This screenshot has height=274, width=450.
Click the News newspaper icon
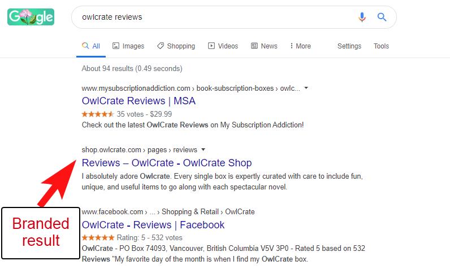(x=254, y=46)
